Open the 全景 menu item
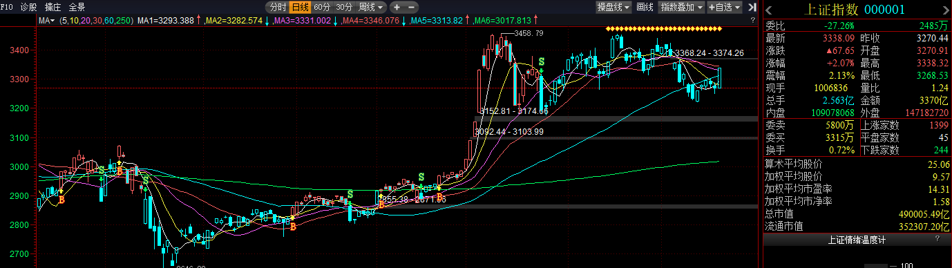952x268 pixels. 77,7
